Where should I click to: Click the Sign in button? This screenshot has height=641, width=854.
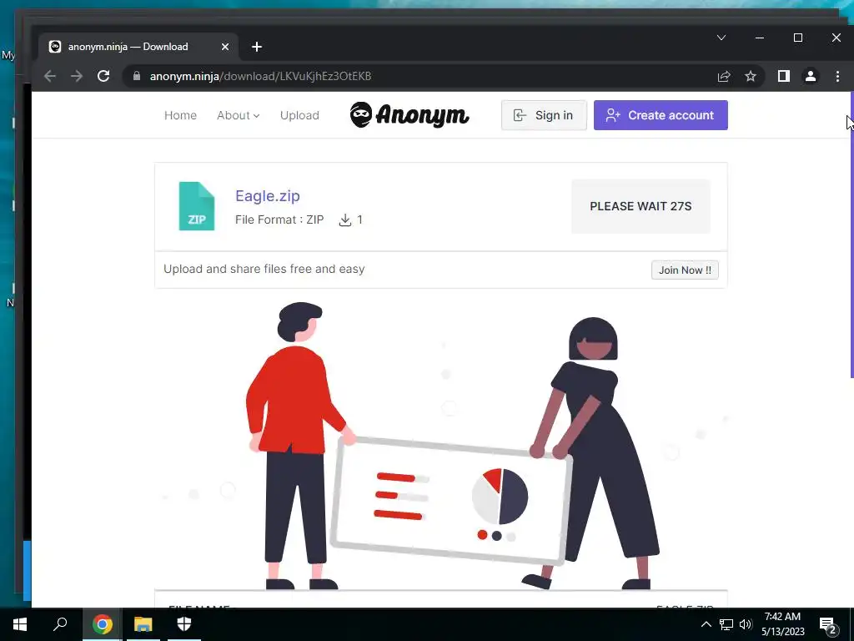544,115
